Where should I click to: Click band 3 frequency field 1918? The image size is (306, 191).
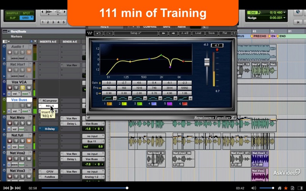tap(139, 88)
